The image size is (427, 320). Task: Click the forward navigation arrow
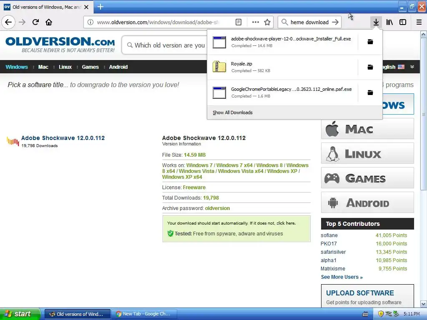click(x=22, y=22)
